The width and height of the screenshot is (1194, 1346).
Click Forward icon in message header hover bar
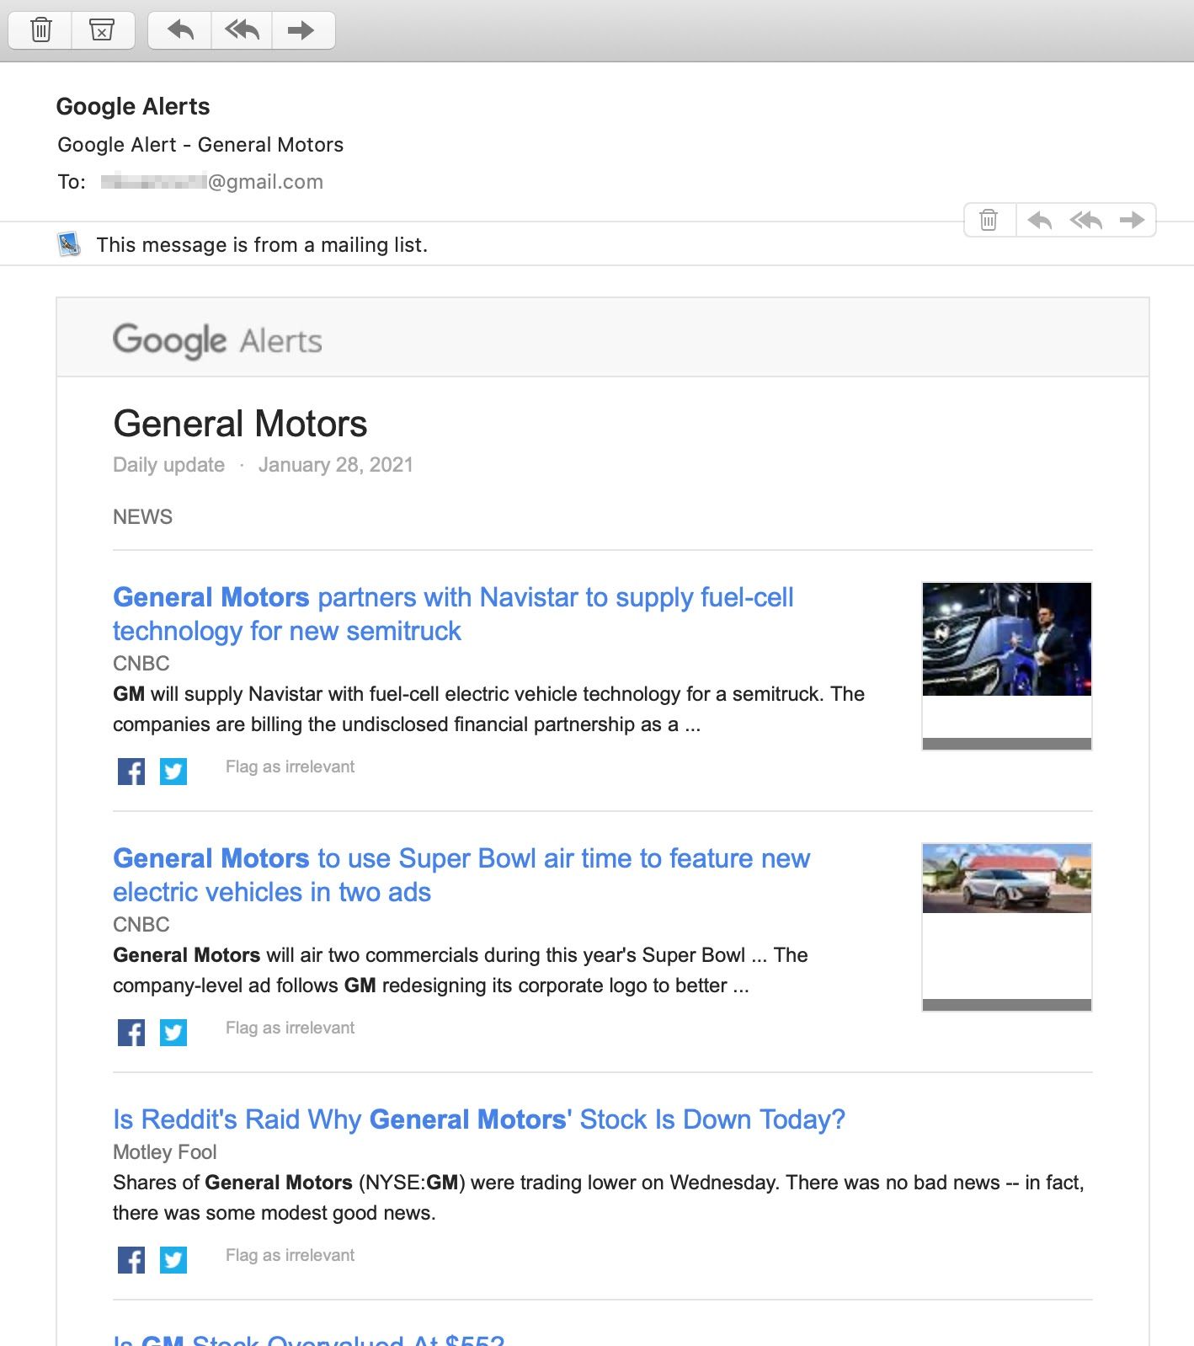1132,220
